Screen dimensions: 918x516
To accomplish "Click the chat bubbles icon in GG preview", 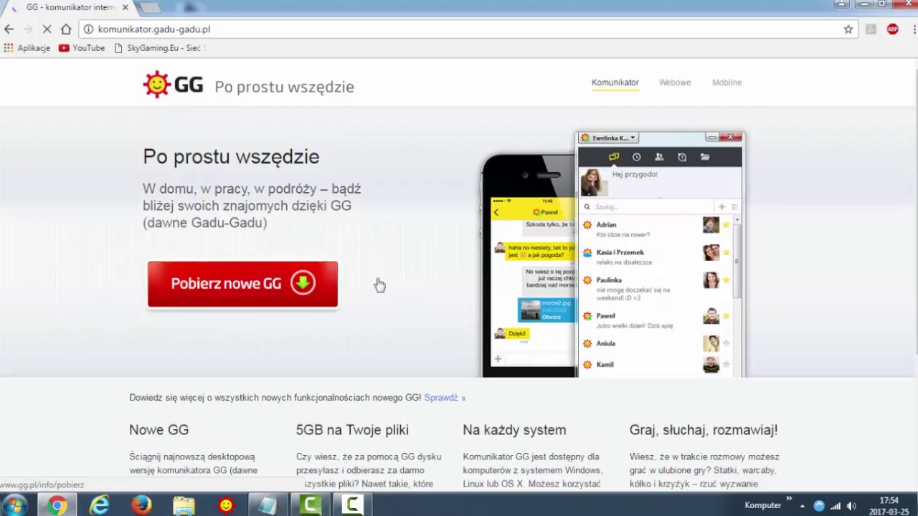I will pyautogui.click(x=613, y=157).
